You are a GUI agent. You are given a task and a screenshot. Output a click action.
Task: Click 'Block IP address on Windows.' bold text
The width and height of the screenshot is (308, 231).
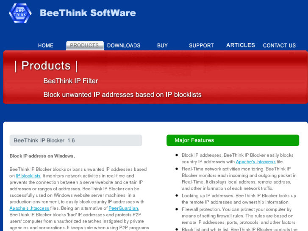(42, 156)
